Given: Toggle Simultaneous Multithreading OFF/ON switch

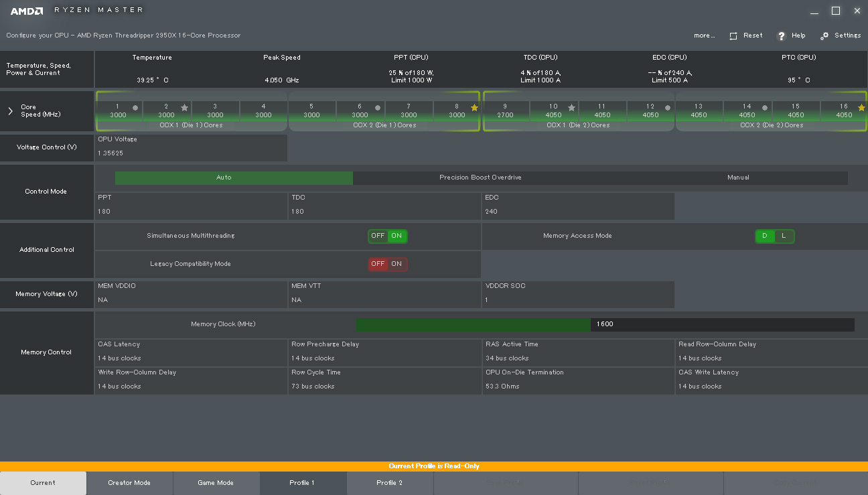Looking at the screenshot, I should [387, 236].
